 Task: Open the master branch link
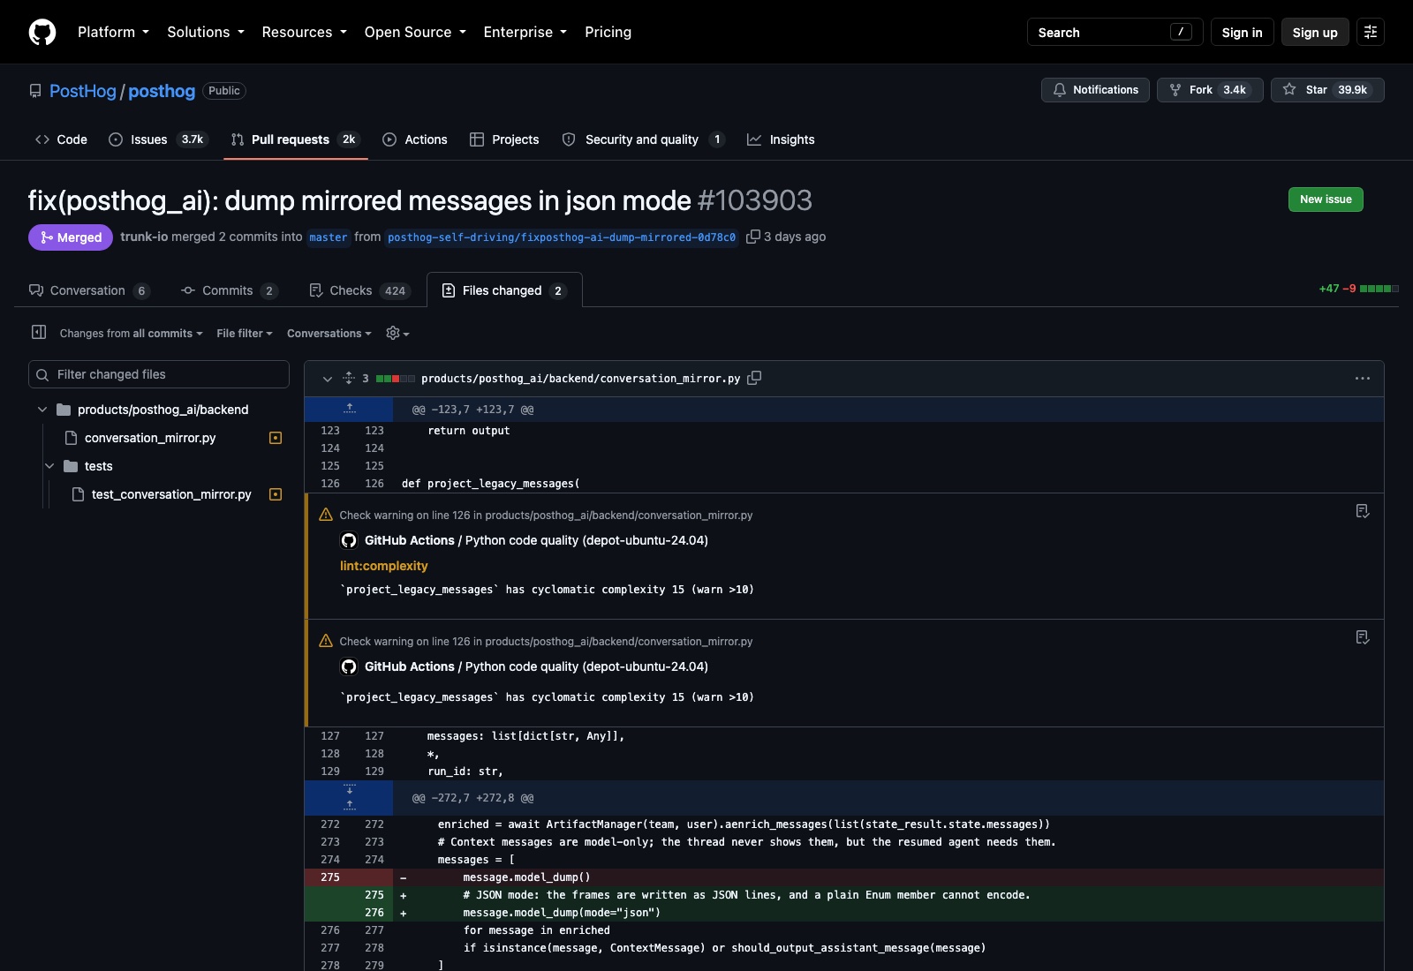tap(329, 237)
